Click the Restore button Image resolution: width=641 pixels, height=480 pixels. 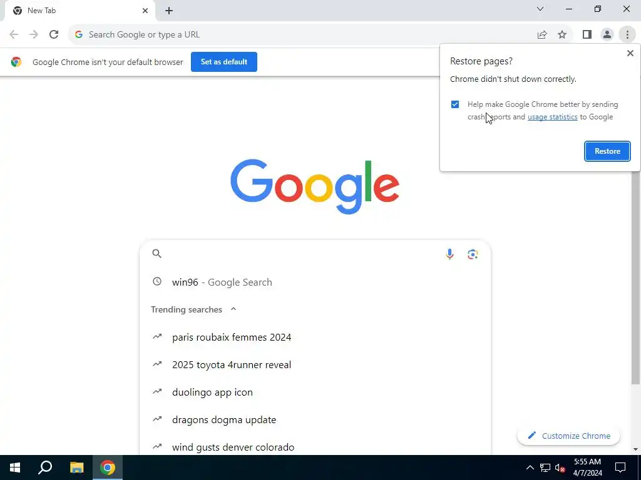tap(607, 151)
